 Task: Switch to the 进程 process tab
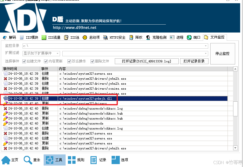click(177, 38)
